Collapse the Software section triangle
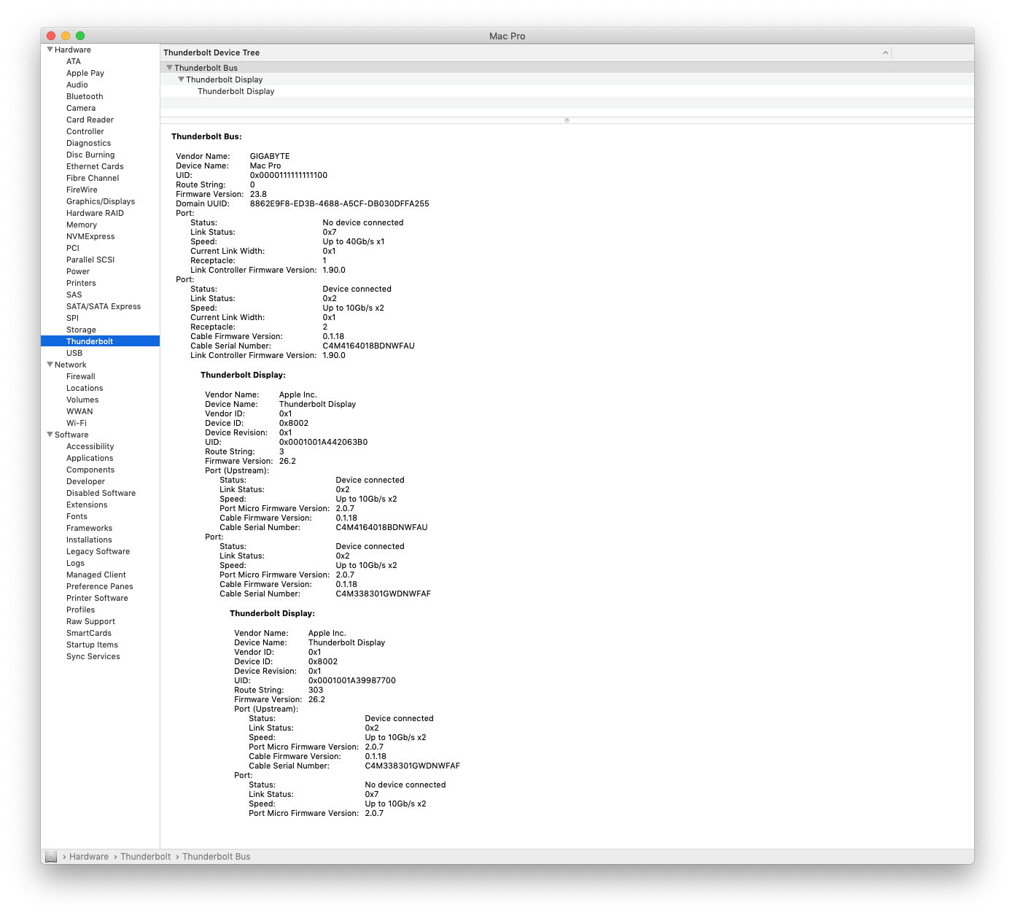 (50, 435)
